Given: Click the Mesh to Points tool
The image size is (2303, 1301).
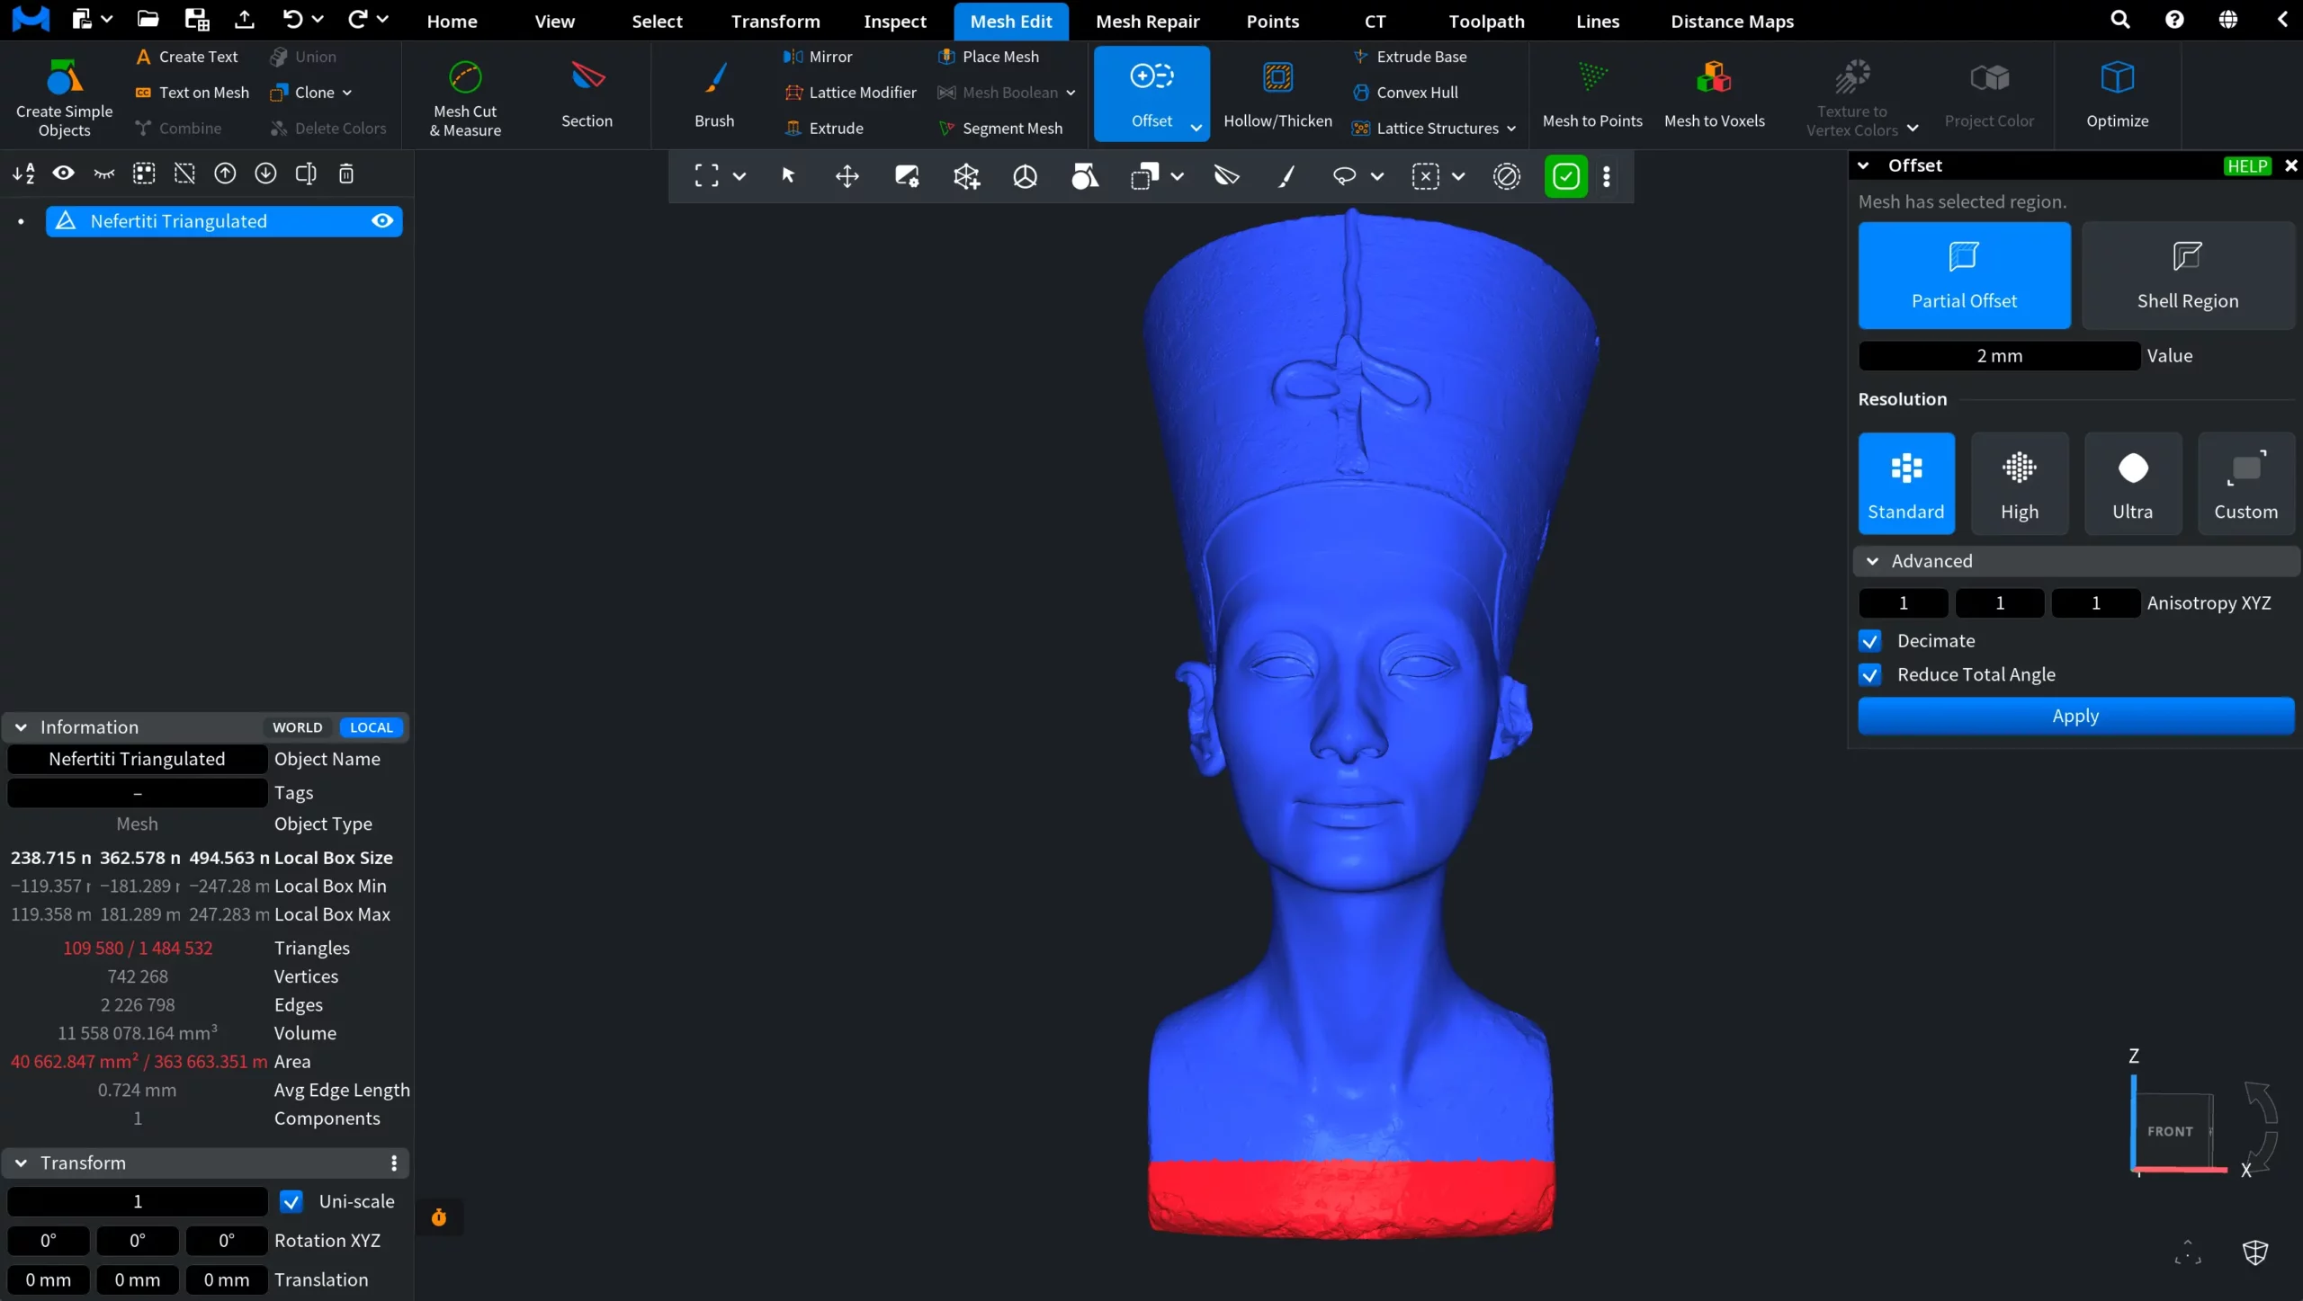Looking at the screenshot, I should (x=1592, y=94).
